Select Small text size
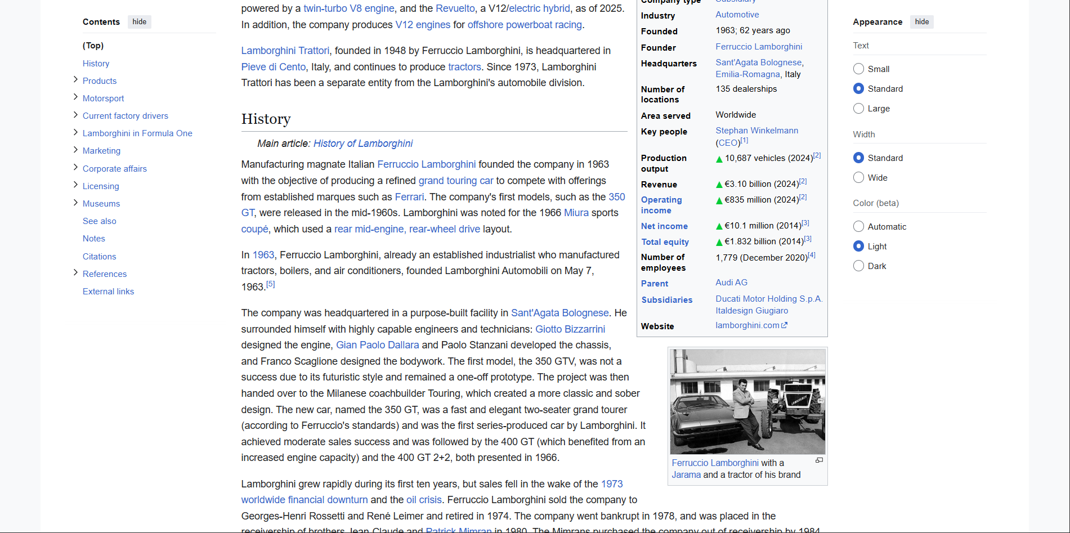This screenshot has height=533, width=1070. [858, 69]
